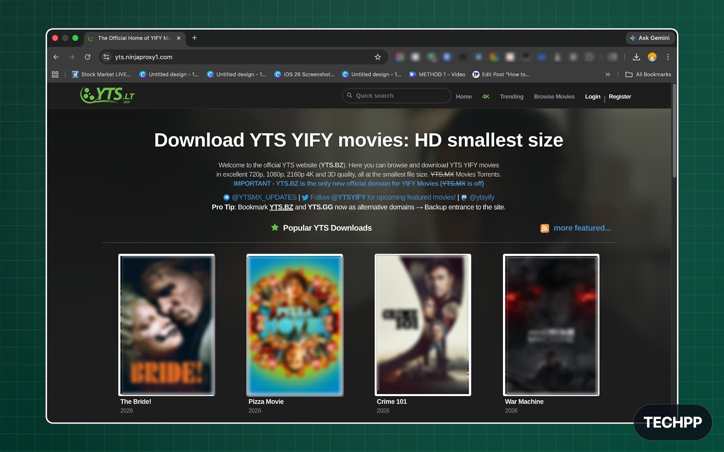Click Pizza Movie title text
724x452 pixels.
pyautogui.click(x=266, y=402)
